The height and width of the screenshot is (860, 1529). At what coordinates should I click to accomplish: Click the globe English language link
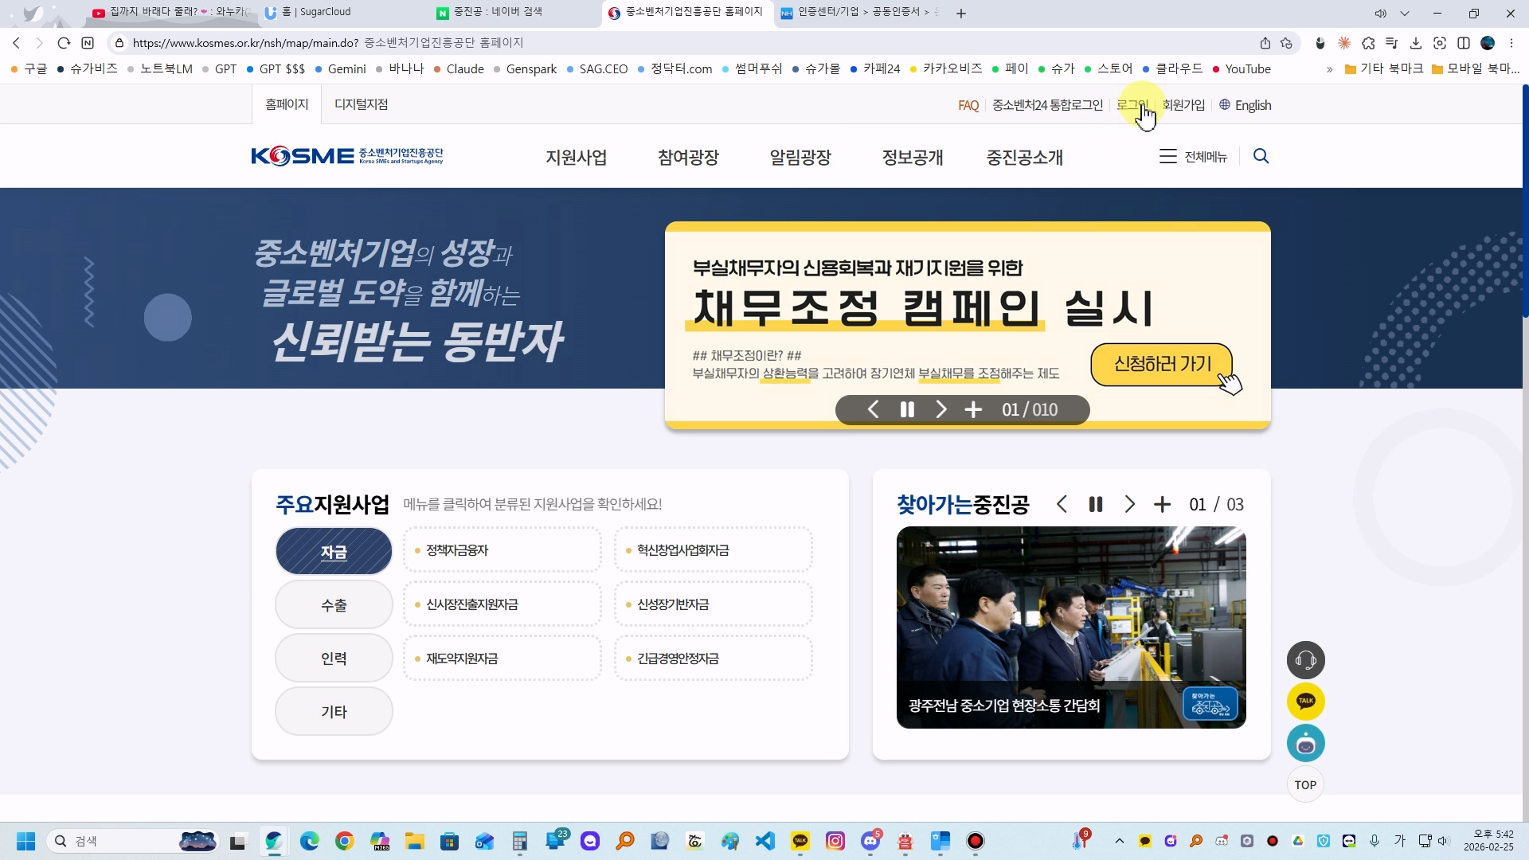point(1245,105)
